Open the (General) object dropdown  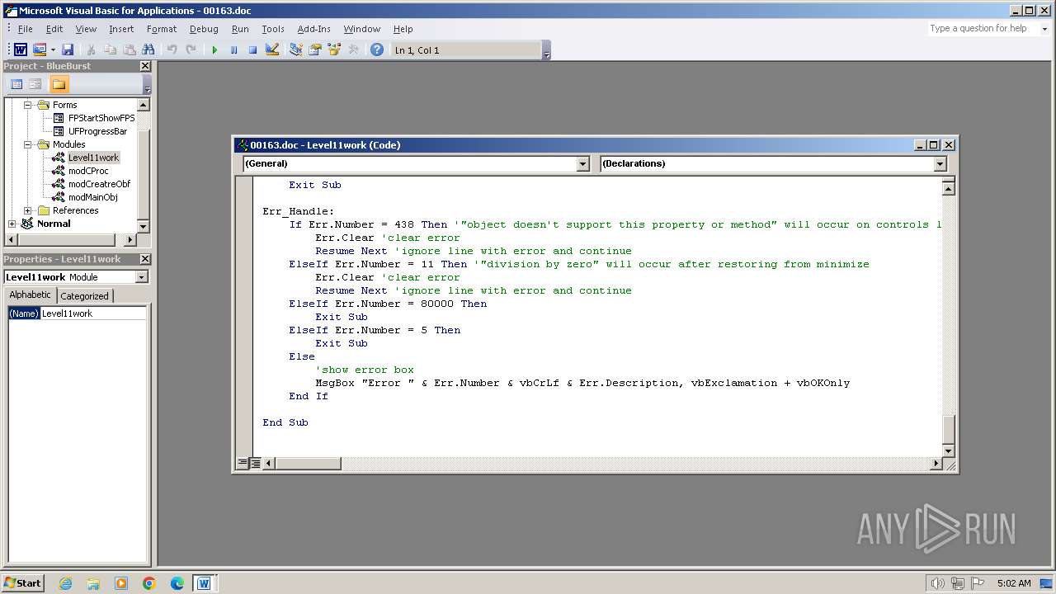(x=582, y=163)
